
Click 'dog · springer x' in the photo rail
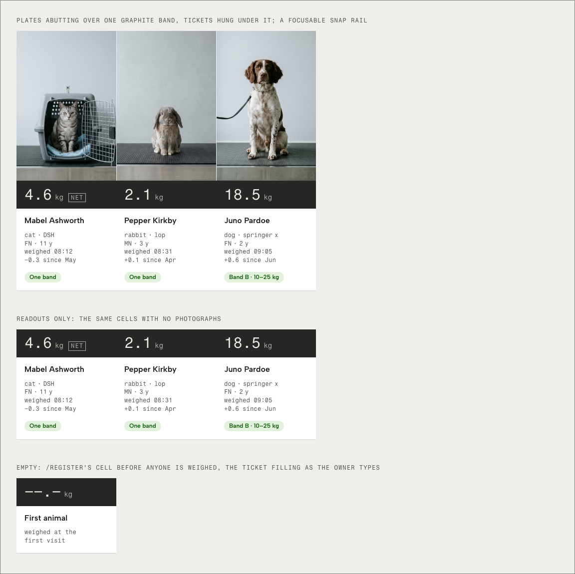pos(251,235)
